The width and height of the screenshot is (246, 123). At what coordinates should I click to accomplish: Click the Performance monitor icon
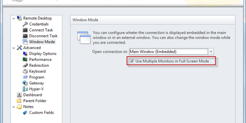pyautogui.click(x=25, y=60)
